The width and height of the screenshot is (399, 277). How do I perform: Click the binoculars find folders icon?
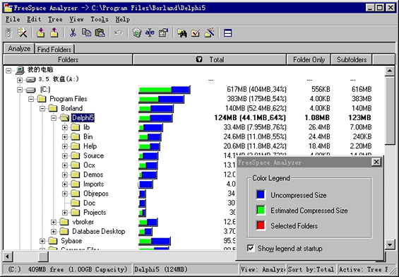[x=182, y=33]
